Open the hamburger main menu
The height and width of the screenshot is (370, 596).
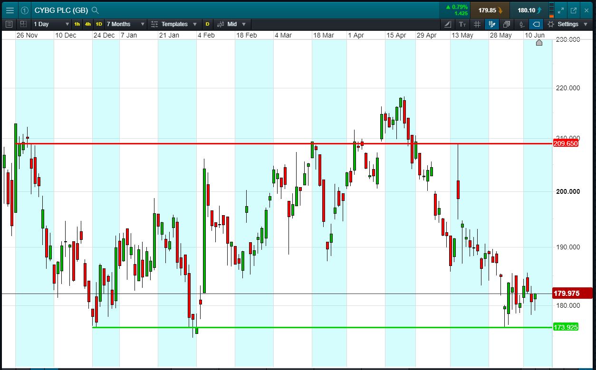pyautogui.click(x=10, y=10)
